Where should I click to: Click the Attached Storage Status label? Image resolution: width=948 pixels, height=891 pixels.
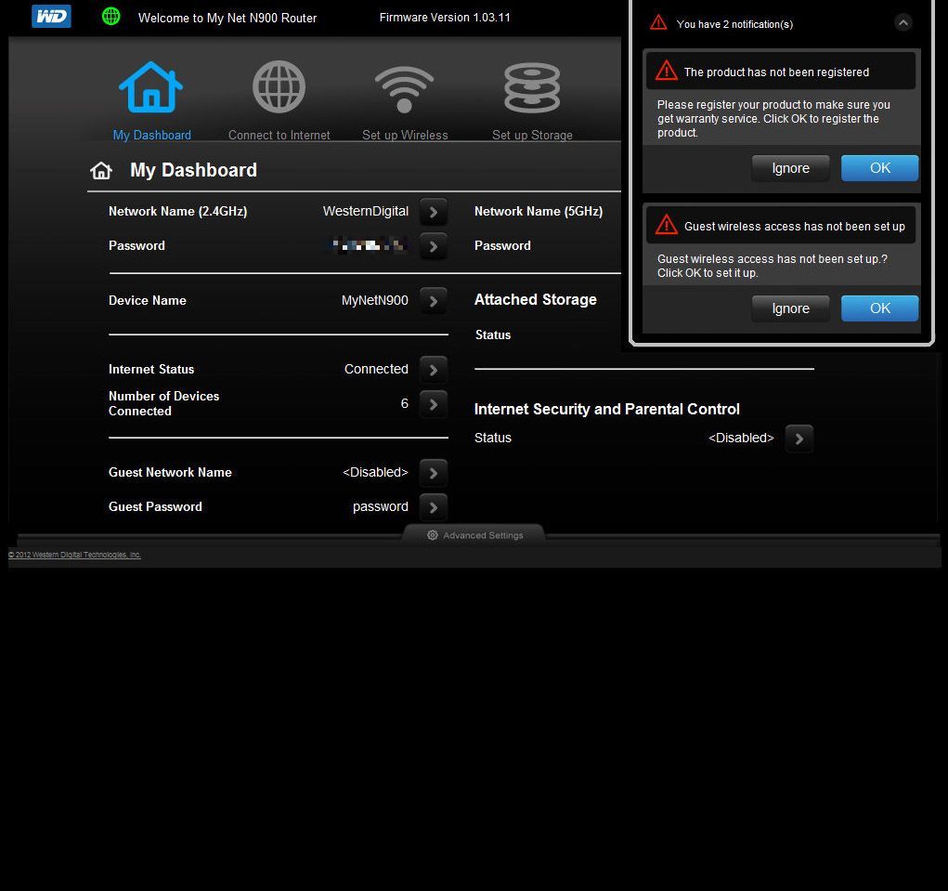pyautogui.click(x=493, y=334)
